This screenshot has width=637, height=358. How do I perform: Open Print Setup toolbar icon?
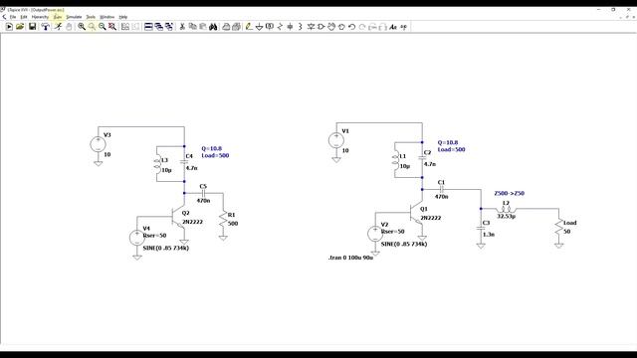pyautogui.click(x=226, y=27)
